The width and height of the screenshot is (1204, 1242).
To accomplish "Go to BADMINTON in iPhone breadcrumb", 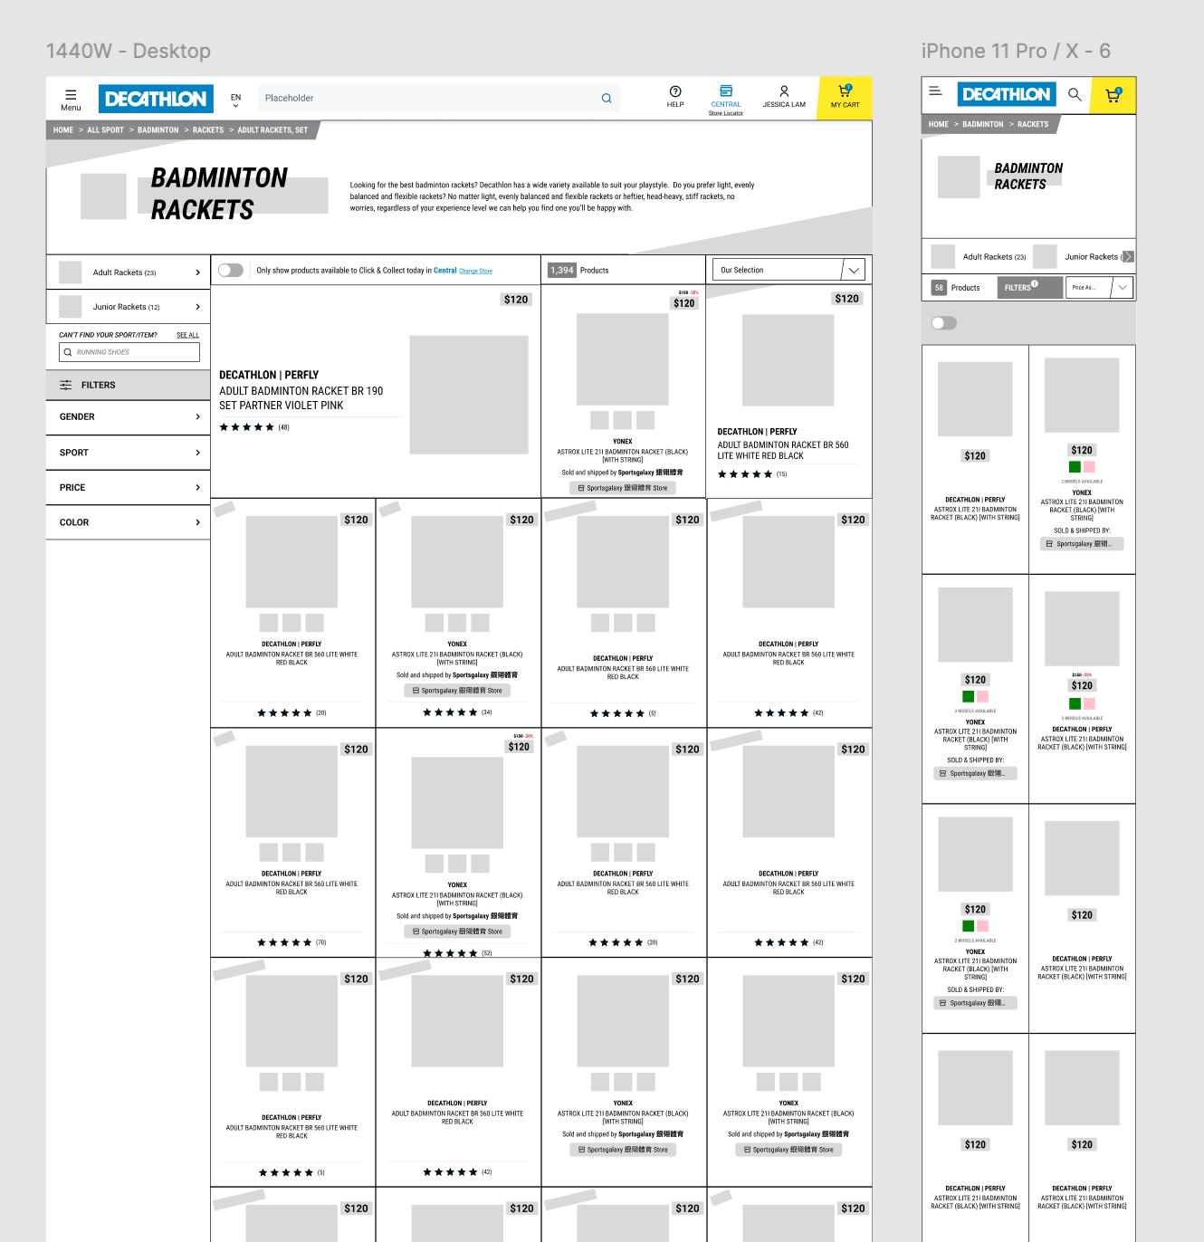I will point(983,125).
